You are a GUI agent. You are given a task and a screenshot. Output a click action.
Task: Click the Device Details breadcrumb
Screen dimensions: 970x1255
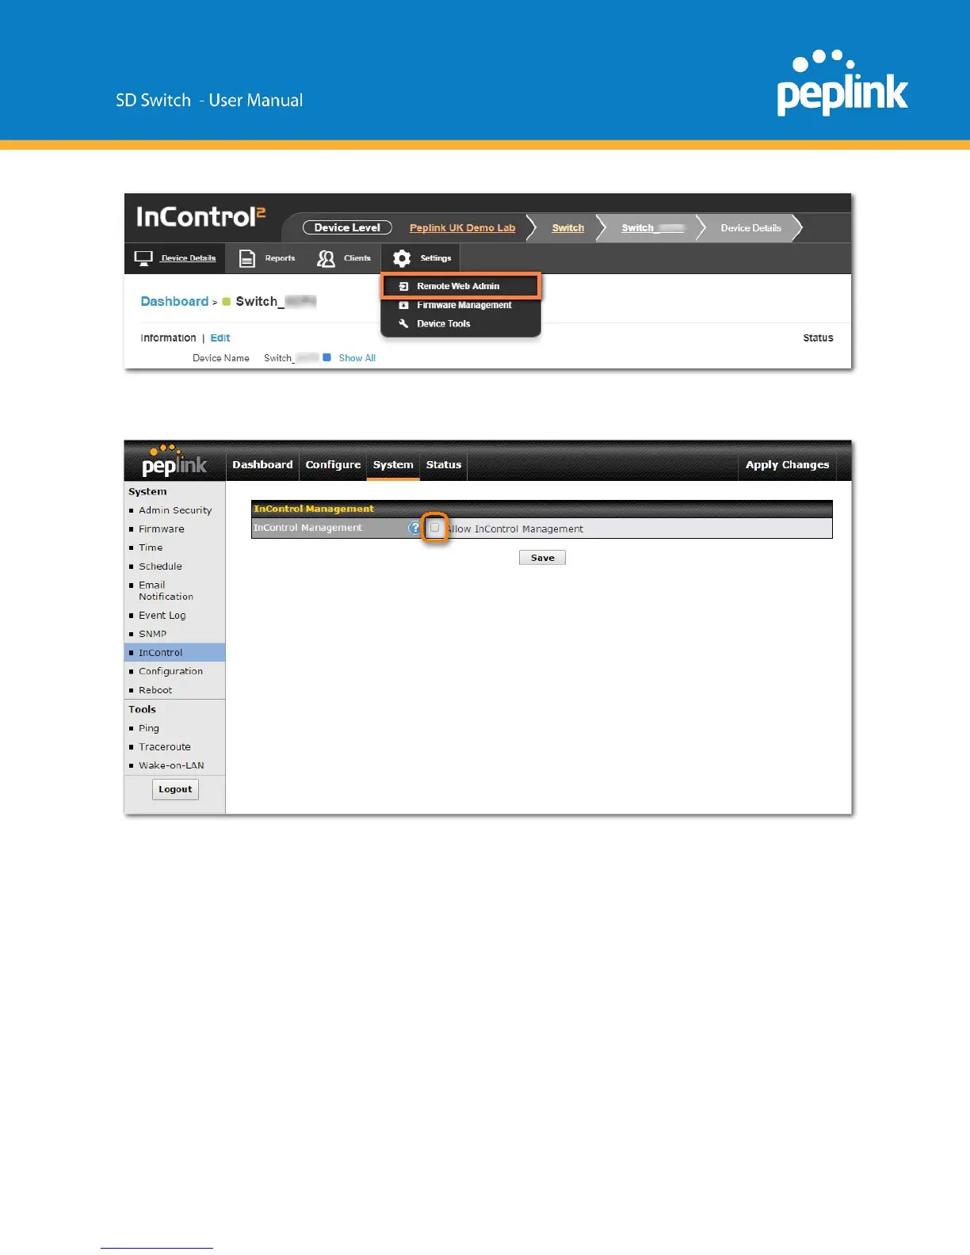(750, 228)
